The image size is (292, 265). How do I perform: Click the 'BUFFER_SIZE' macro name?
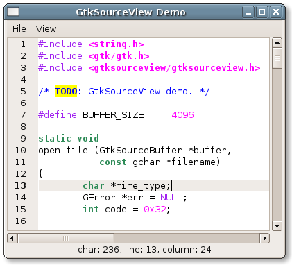point(113,115)
